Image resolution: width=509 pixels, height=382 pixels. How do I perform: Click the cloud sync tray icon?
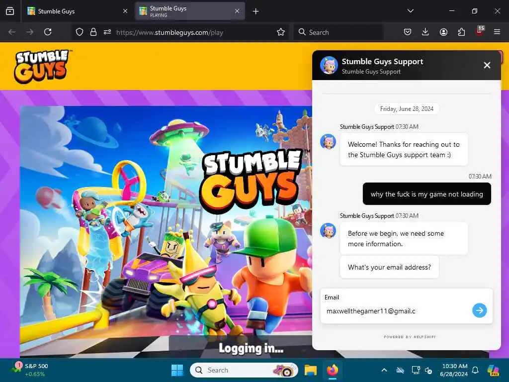(400, 370)
